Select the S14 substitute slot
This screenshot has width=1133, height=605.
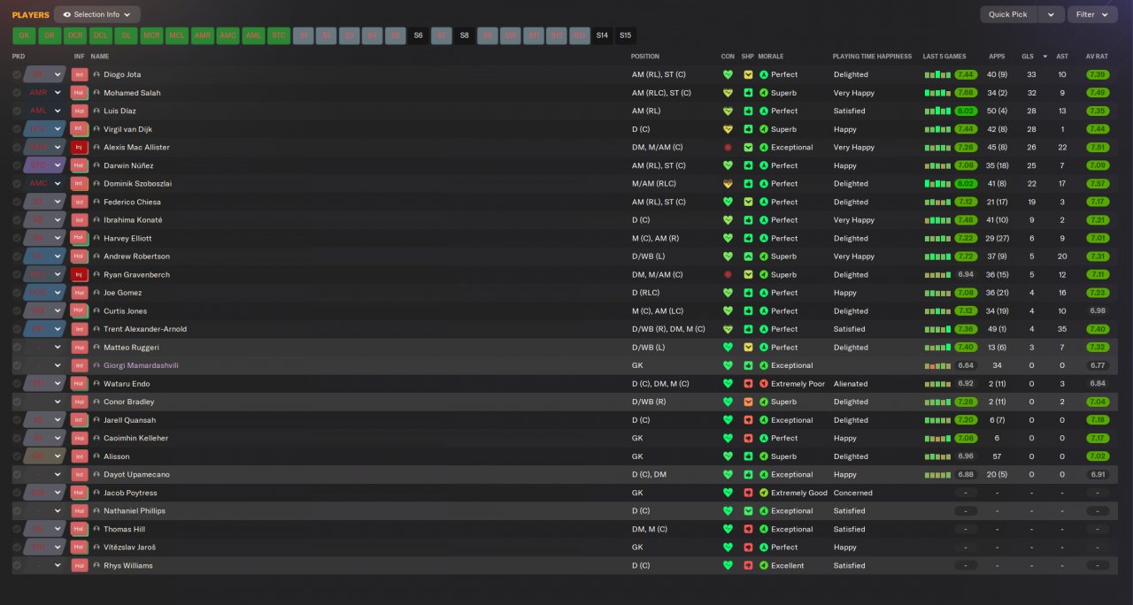point(602,35)
